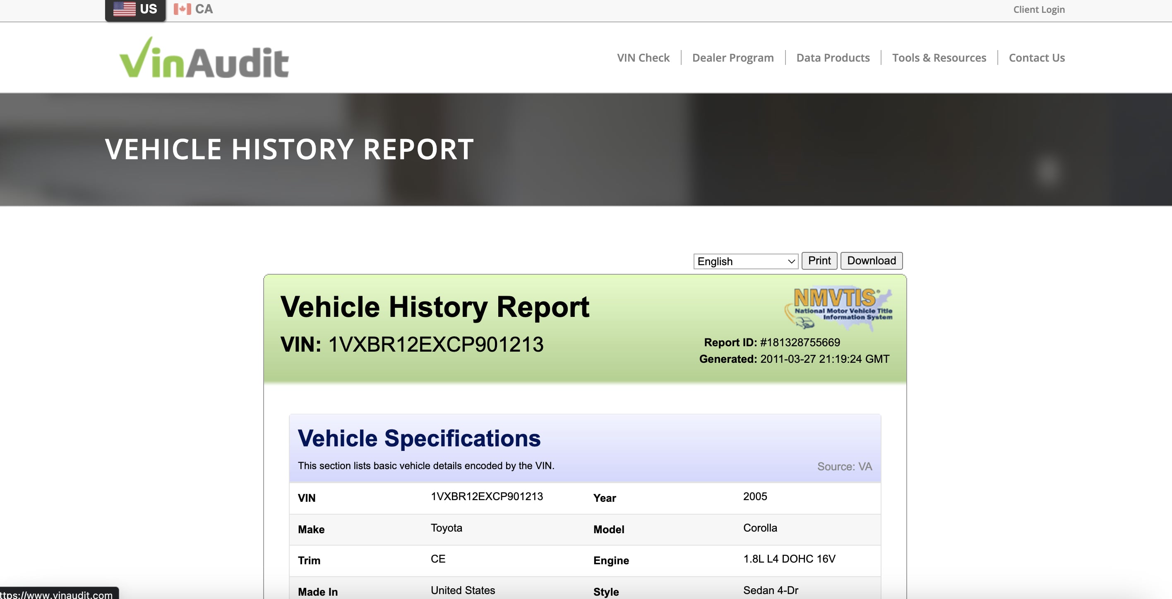Image resolution: width=1172 pixels, height=599 pixels.
Task: Click the Source: VA label
Action: tap(844, 467)
